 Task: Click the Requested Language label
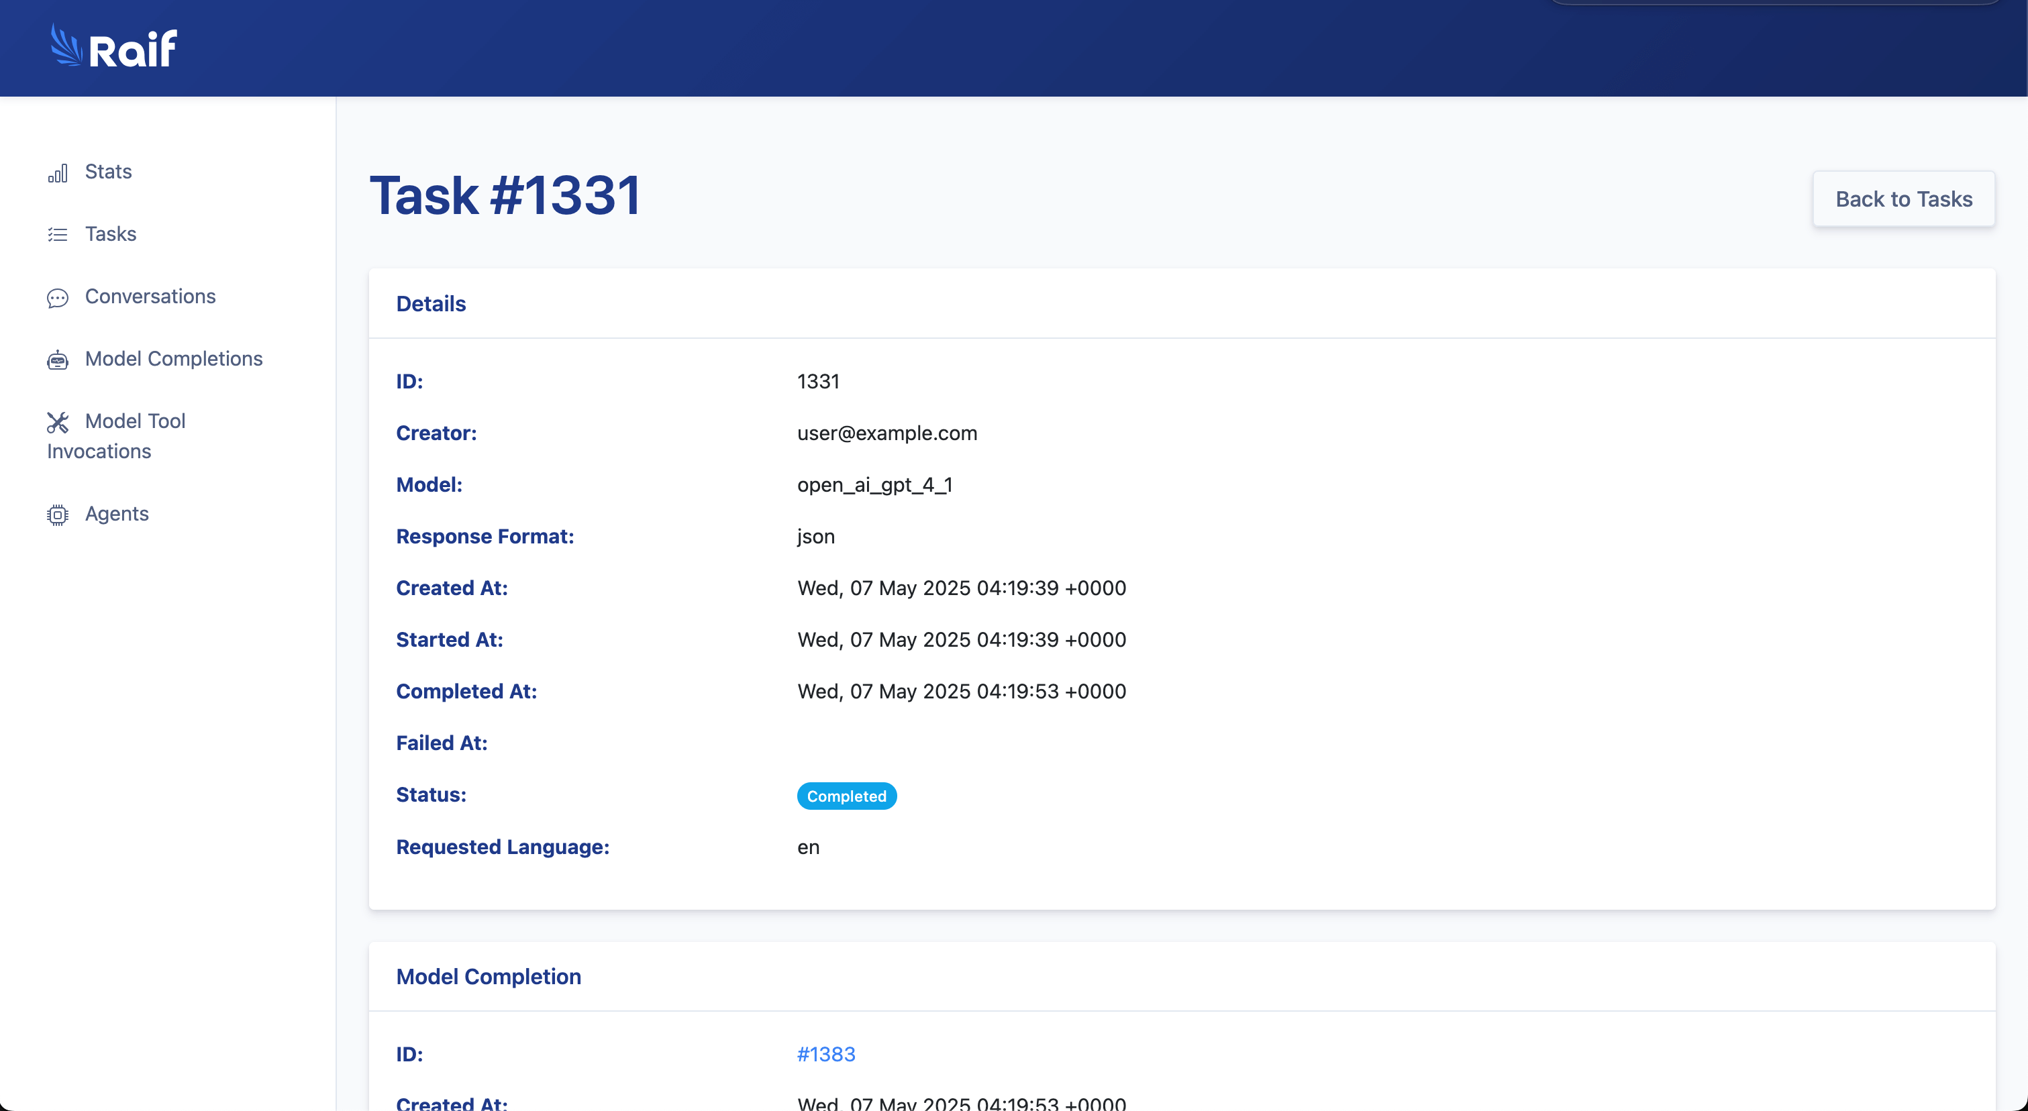(502, 847)
